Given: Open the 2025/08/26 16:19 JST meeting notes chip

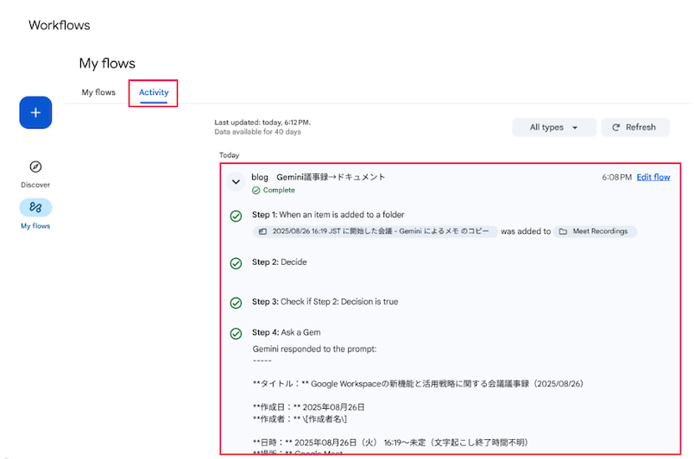Looking at the screenshot, I should click(375, 231).
